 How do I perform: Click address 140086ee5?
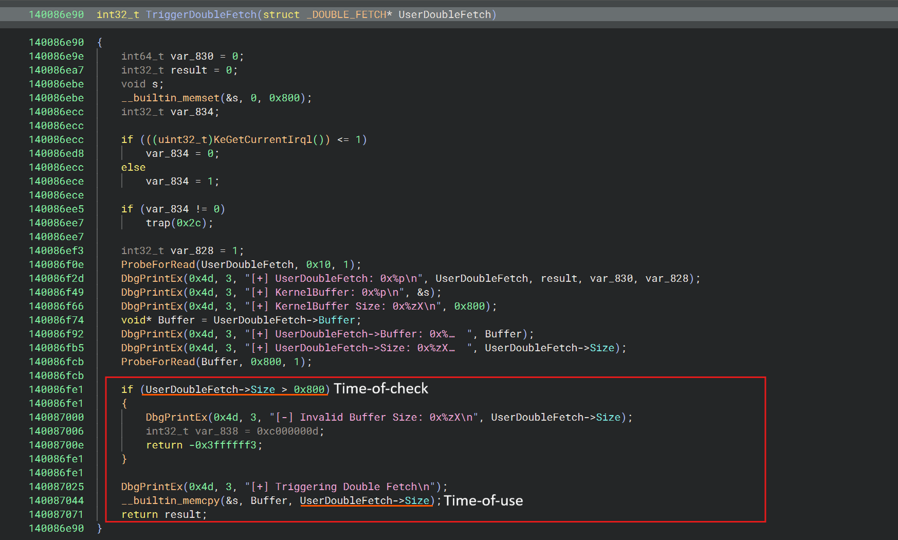pyautogui.click(x=56, y=209)
